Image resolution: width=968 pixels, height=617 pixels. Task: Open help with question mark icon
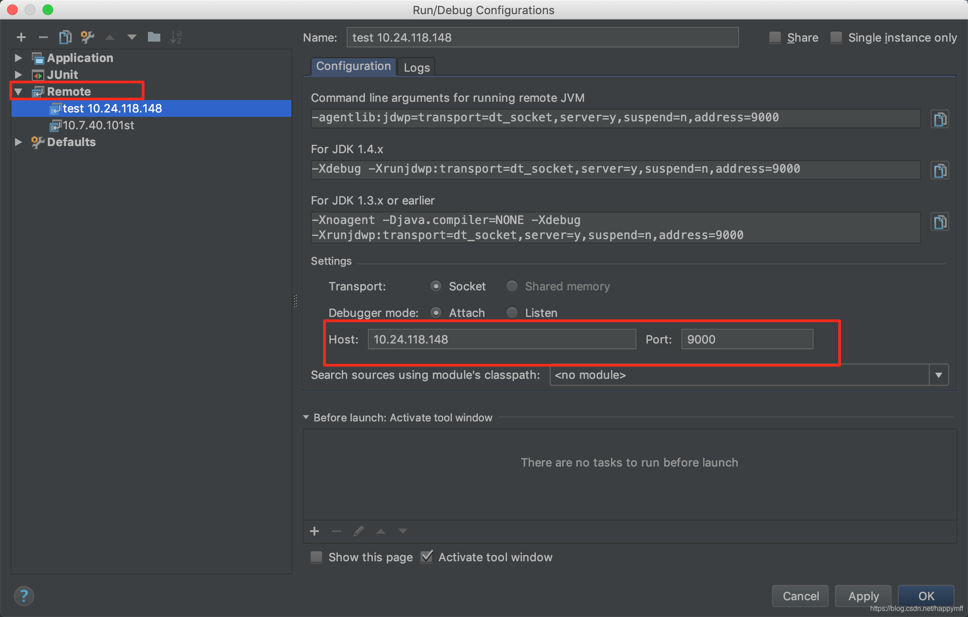[24, 596]
